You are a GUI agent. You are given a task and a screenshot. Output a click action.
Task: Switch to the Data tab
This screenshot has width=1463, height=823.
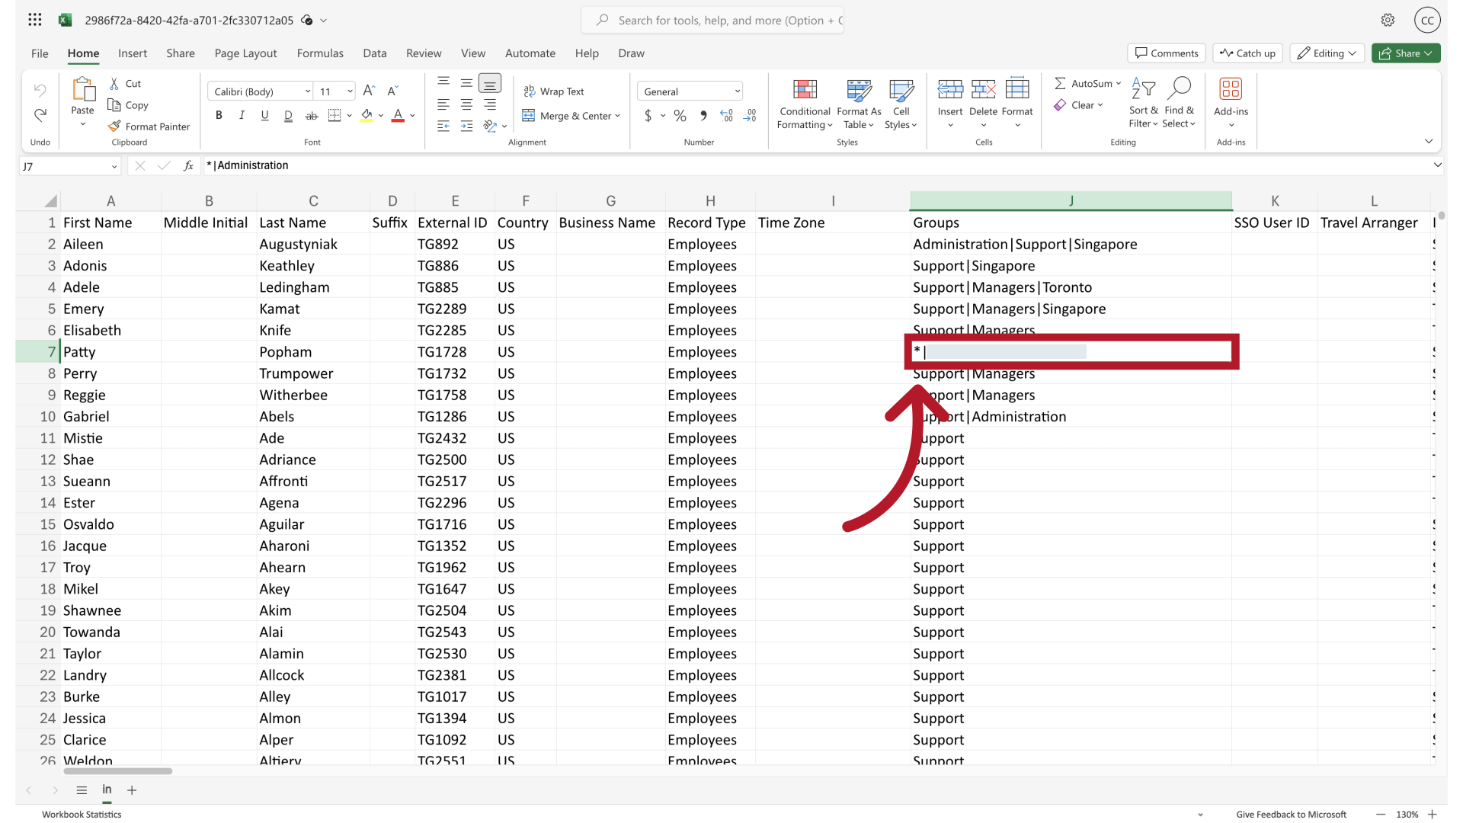(x=374, y=53)
